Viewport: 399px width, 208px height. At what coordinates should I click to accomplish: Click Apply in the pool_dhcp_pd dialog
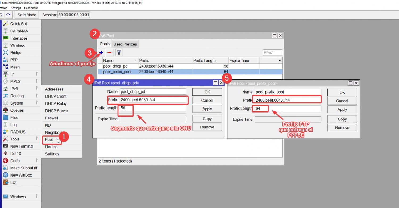[x=207, y=109]
